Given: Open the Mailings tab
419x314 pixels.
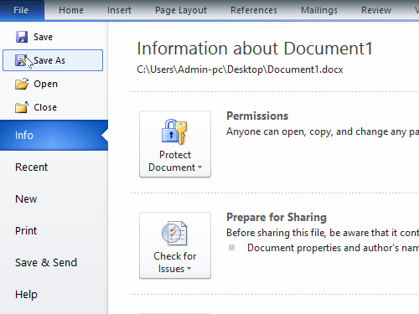Looking at the screenshot, I should (x=319, y=10).
